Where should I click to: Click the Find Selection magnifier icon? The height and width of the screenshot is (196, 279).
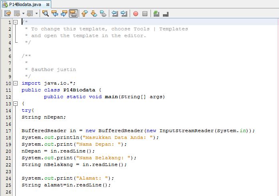click(x=46, y=14)
